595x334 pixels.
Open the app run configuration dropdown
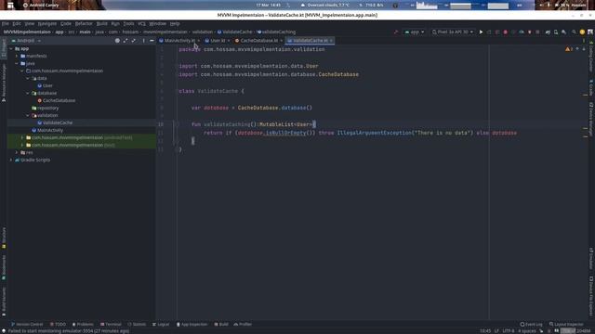[415, 32]
